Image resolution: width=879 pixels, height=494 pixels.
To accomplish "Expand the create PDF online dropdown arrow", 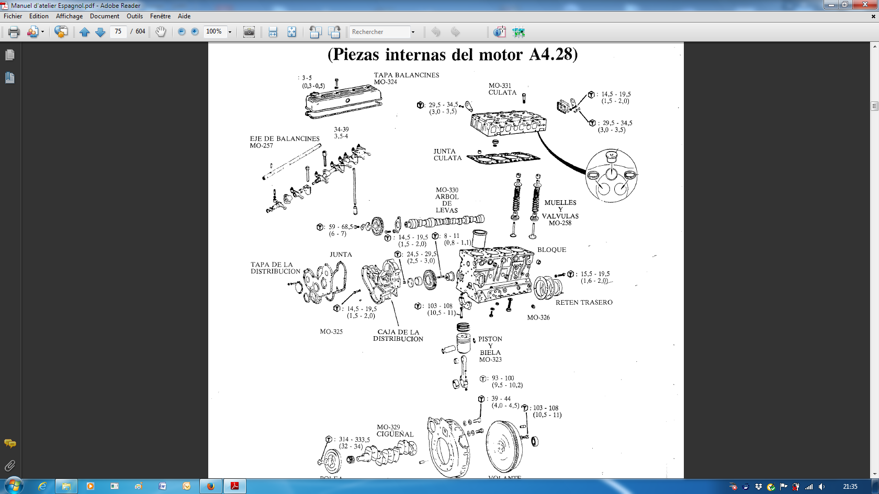I will click(42, 32).
